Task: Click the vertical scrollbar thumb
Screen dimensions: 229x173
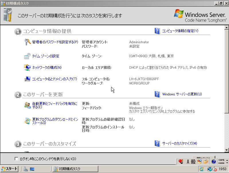Action: coord(226,71)
